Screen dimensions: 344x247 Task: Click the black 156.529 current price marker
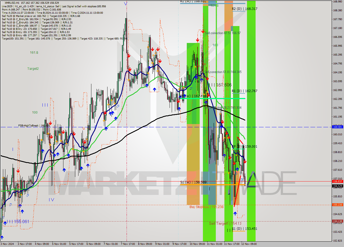(x=338, y=186)
